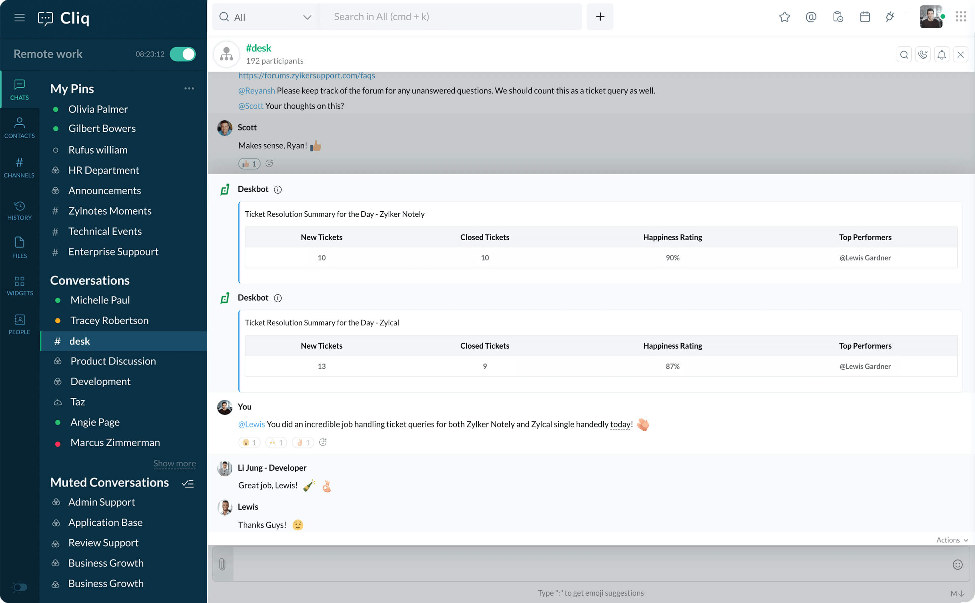Open the Actions dropdown above message box

pyautogui.click(x=952, y=540)
